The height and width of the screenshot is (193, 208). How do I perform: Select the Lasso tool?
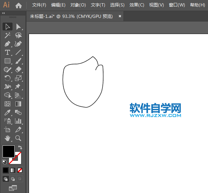pyautogui.click(x=18, y=35)
